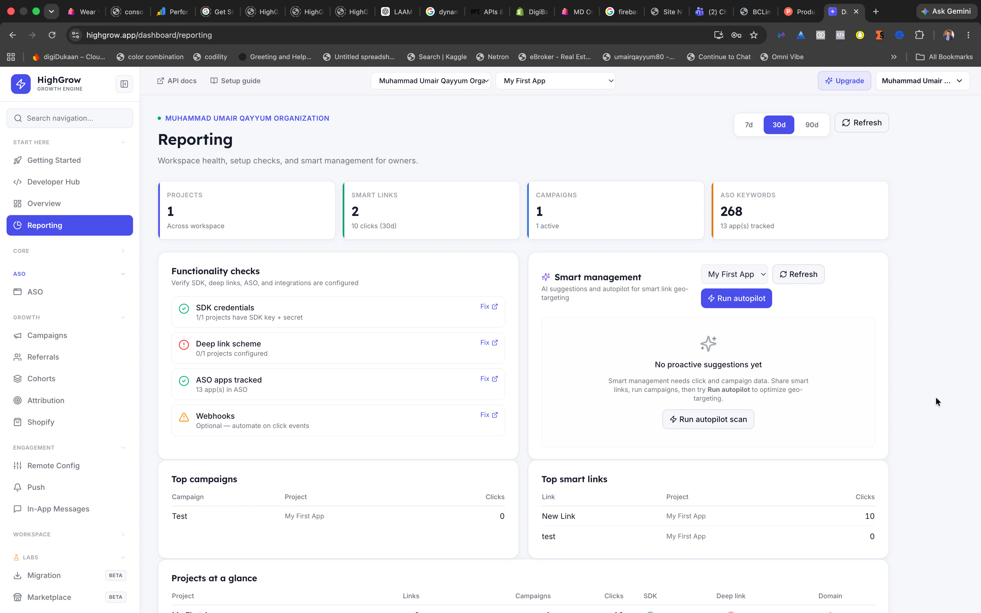Screen dimensions: 981x613
Task: Click the Migration download icon
Action: pos(18,575)
